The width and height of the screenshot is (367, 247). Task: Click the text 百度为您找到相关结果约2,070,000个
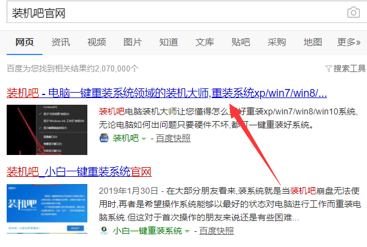[73, 68]
